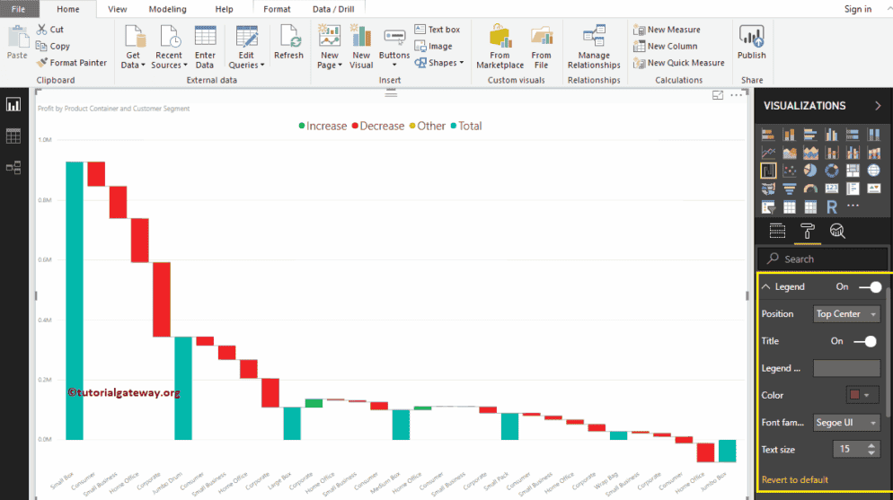Viewport: 893px width, 500px height.
Task: Select the donut chart visual
Action: coord(832,170)
